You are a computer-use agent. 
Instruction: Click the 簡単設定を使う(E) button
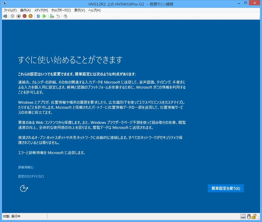point(226,188)
